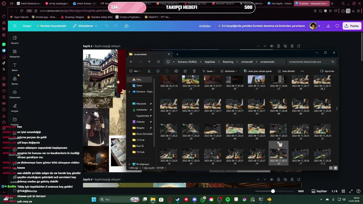Click Arka plan olarak ayarla button
Screen dimensions: 363x204
258,71
